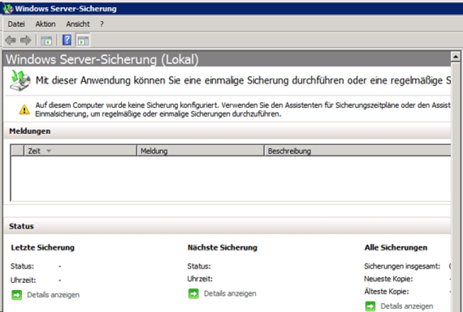463x312 pixels.
Task: Open Details anzeigen for Nächste Sicherung
Action: [230, 293]
